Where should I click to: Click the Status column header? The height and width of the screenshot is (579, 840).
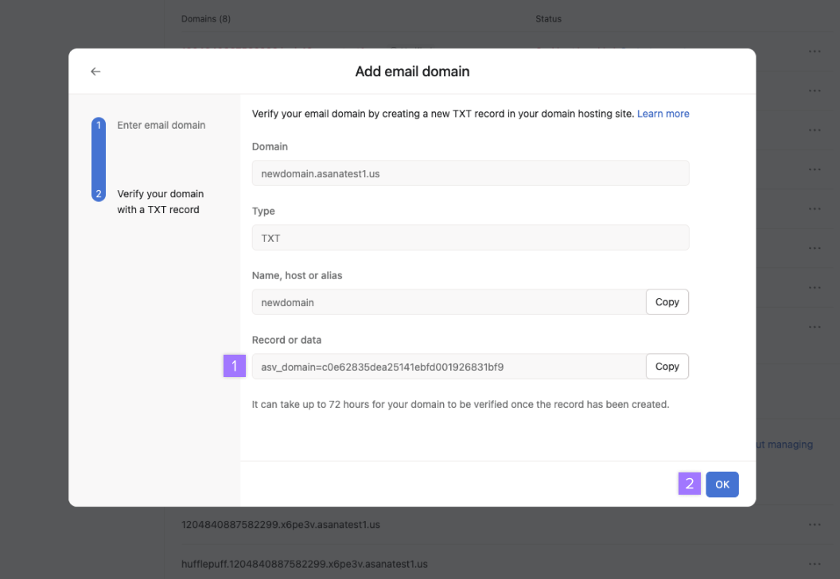[x=548, y=18]
